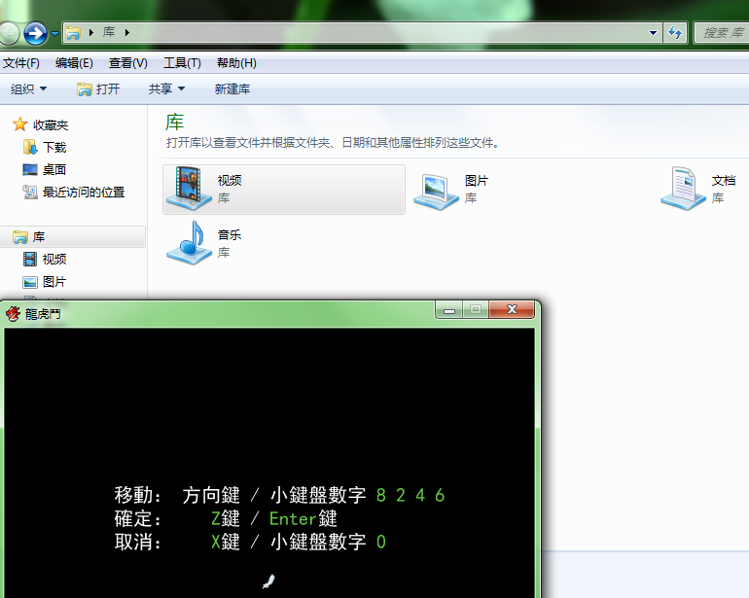
Task: Open the 共享 dropdown
Action: pyautogui.click(x=166, y=88)
